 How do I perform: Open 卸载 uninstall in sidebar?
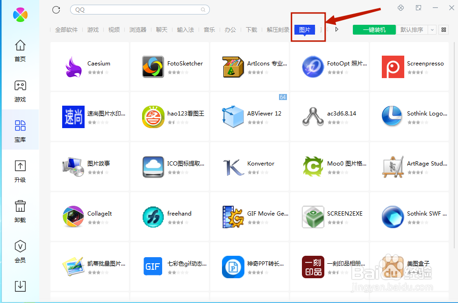pyautogui.click(x=20, y=211)
